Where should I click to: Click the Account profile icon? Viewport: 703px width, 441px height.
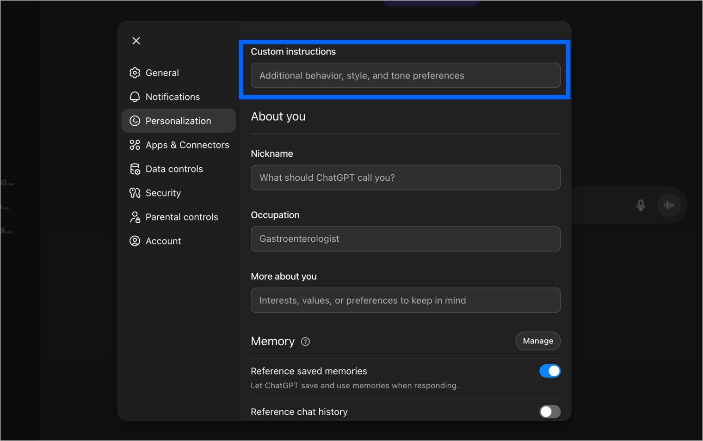(135, 241)
